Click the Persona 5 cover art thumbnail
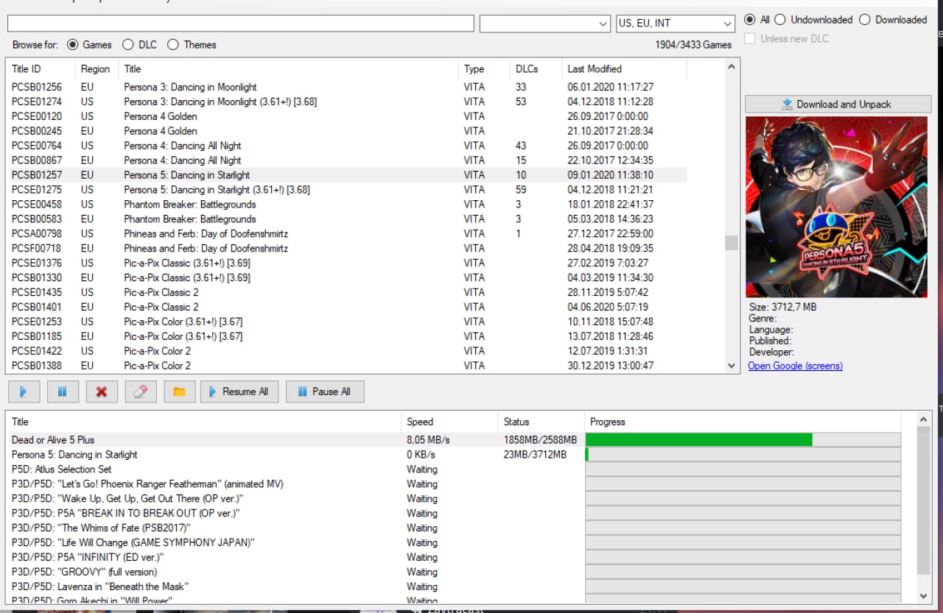The height and width of the screenshot is (613, 943). [x=837, y=207]
